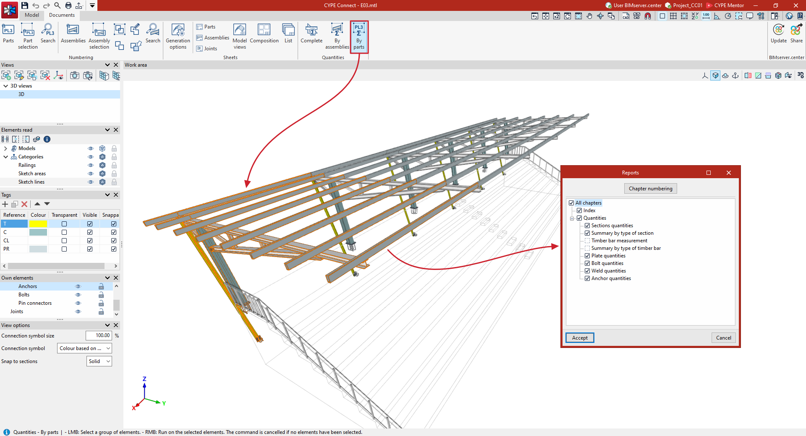The image size is (806, 436).
Task: Click Connection symbol size input field
Action: pos(99,336)
